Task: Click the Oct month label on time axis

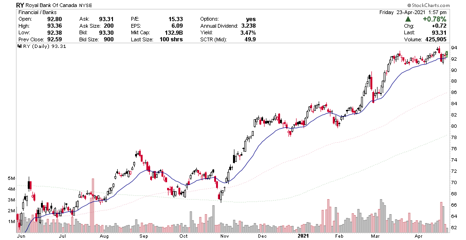Action: pos(184,236)
